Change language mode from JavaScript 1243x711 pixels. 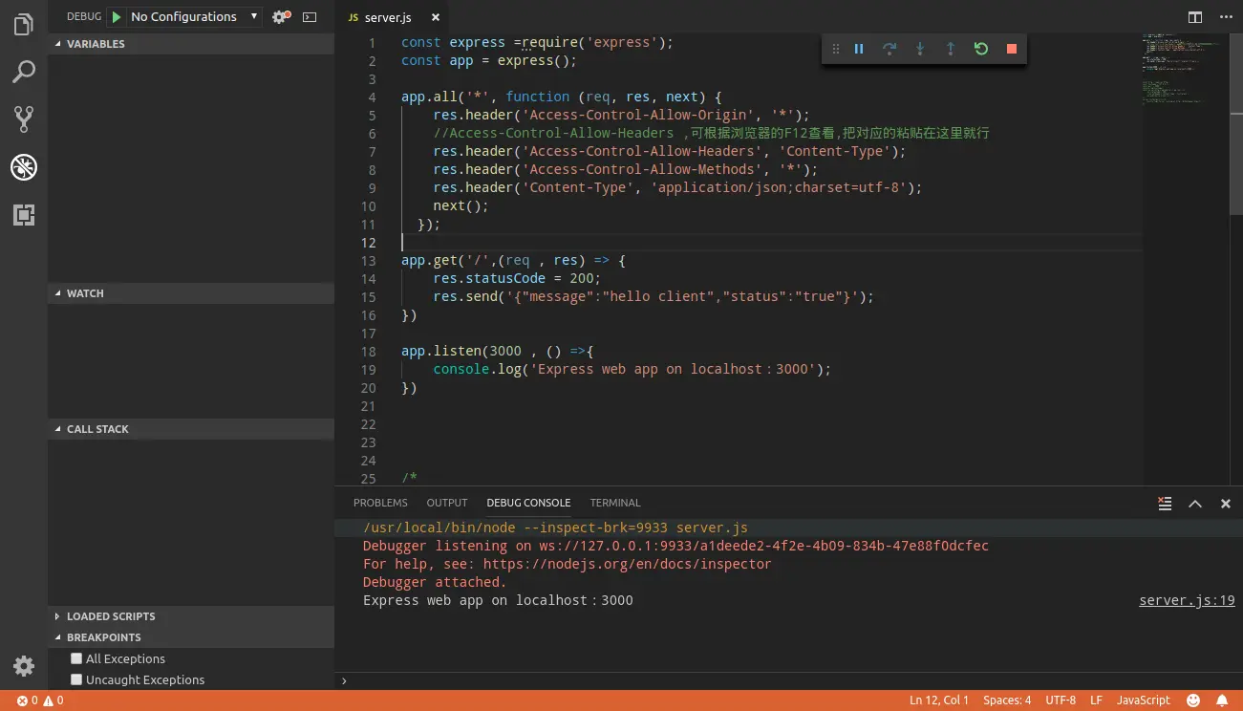[x=1143, y=700]
